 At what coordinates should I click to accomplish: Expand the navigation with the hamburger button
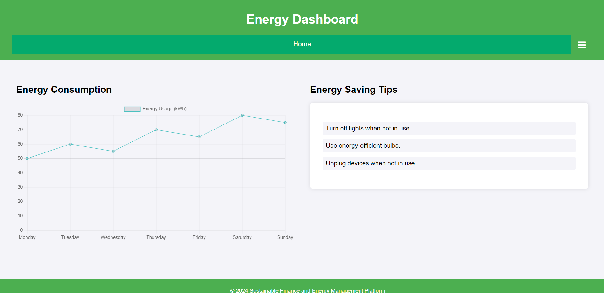[x=581, y=44]
